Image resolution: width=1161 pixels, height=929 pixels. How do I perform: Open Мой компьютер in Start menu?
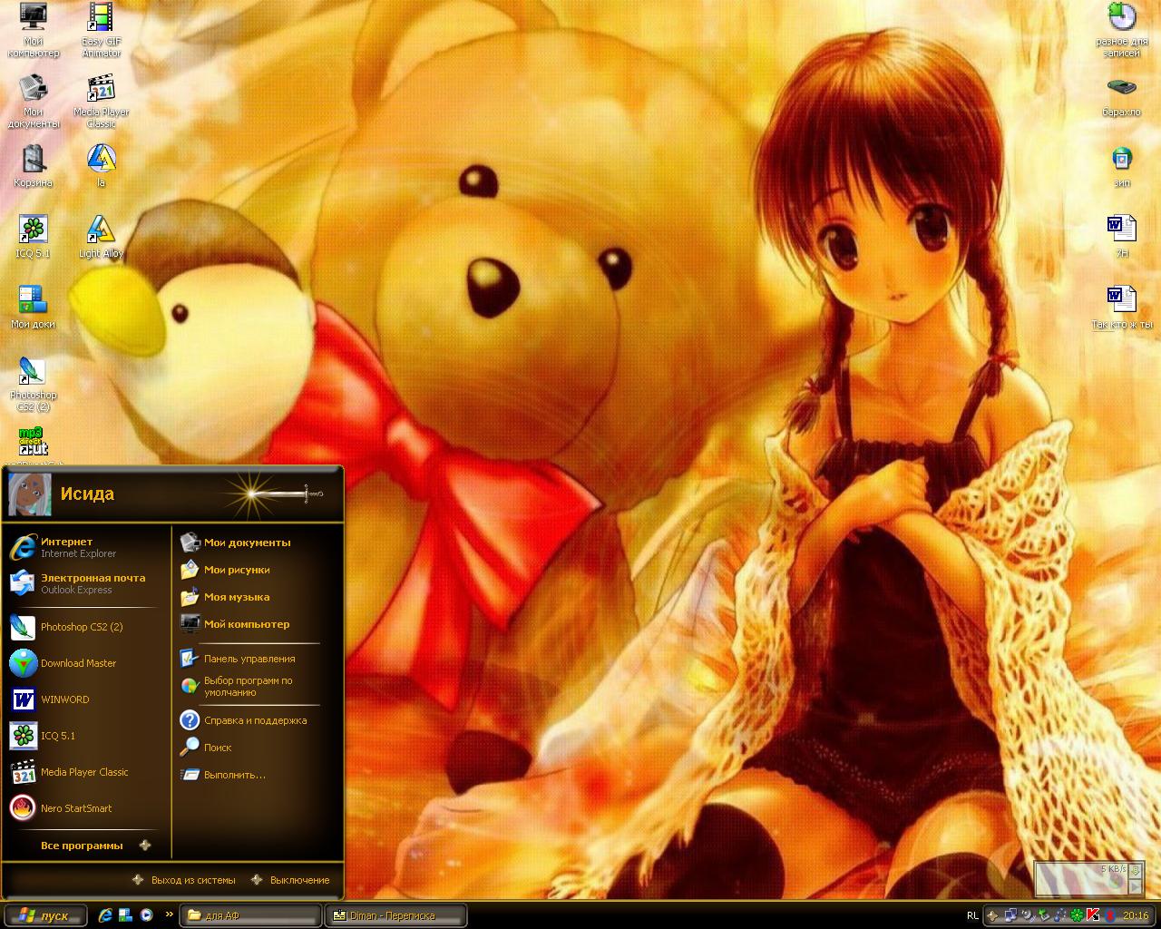click(x=257, y=624)
